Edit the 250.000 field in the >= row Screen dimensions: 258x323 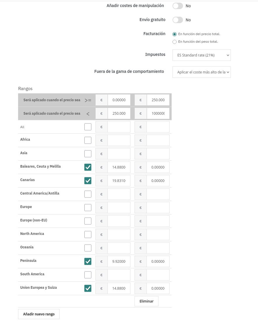click(x=158, y=100)
